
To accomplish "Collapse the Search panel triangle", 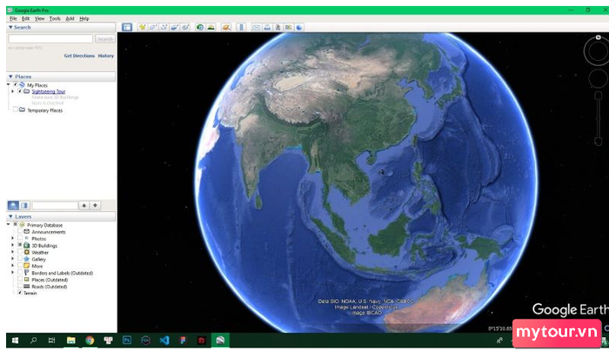I will point(10,28).
